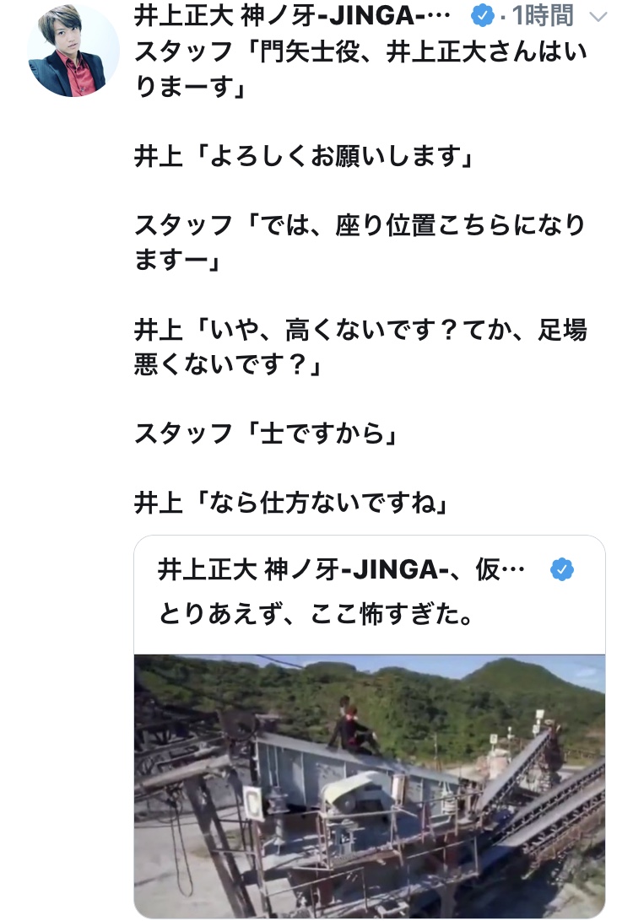Select the quoted text とりあえず、ここ怖すぎた。
Image resolution: width=633 pixels, height=921 pixels.
tap(316, 614)
